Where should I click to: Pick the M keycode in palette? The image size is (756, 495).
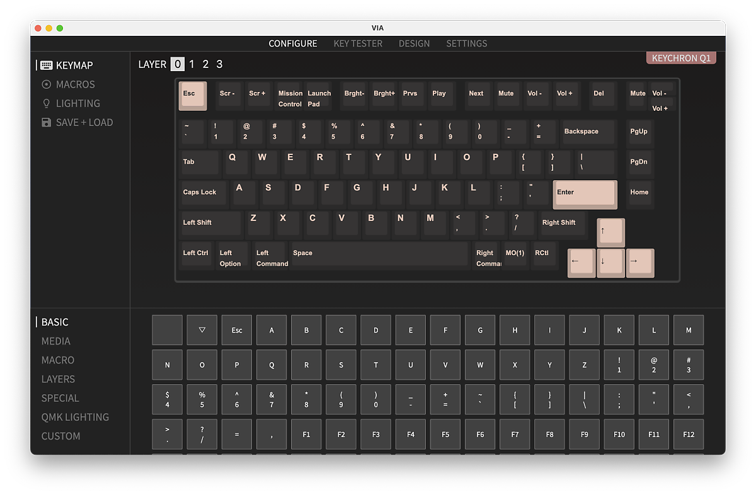(689, 330)
